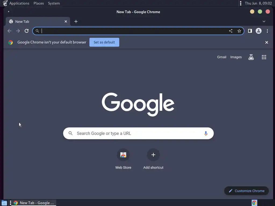
Task: Click the Chrome icon on the New Tab tab
Action: pyautogui.click(x=11, y=21)
